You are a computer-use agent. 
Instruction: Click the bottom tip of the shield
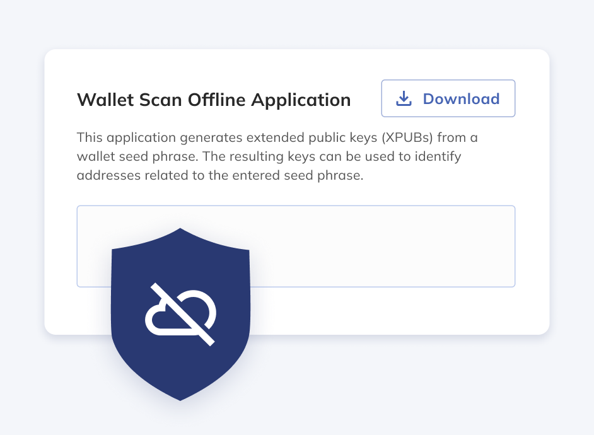(x=181, y=397)
